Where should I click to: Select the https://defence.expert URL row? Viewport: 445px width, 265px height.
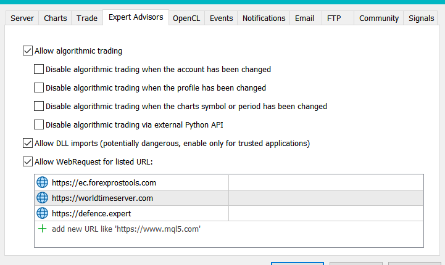tap(91, 213)
